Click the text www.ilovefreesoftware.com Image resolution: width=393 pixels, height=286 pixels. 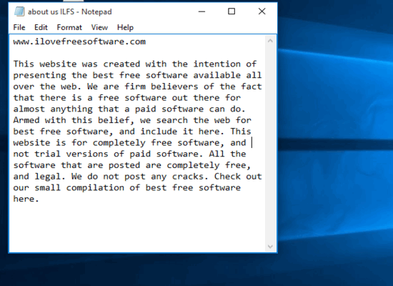click(79, 41)
